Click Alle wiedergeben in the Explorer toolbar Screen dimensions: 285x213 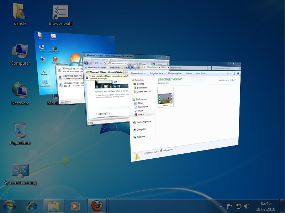[175, 73]
